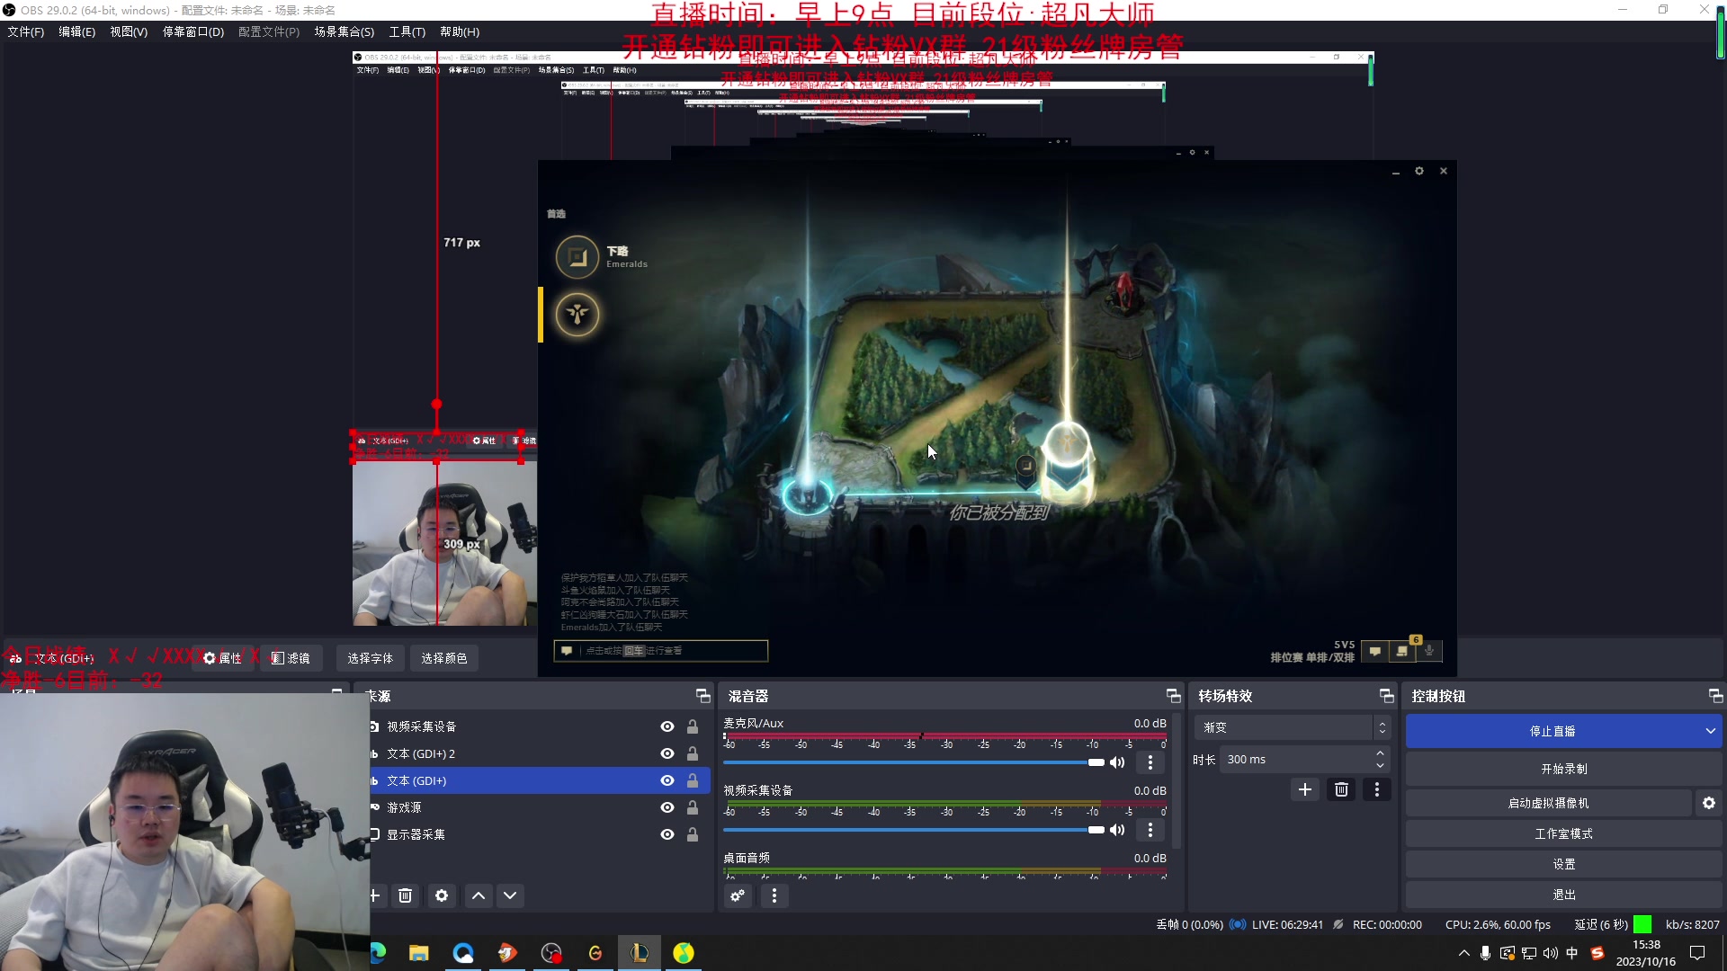The image size is (1727, 971).
Task: Open mixer menu next to audio gears
Action: coord(774,895)
